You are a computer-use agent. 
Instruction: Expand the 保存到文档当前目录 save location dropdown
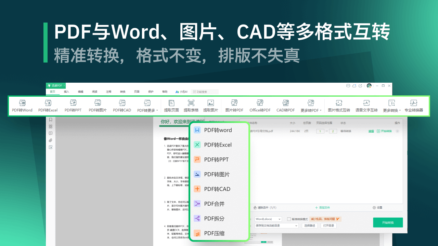(276, 225)
